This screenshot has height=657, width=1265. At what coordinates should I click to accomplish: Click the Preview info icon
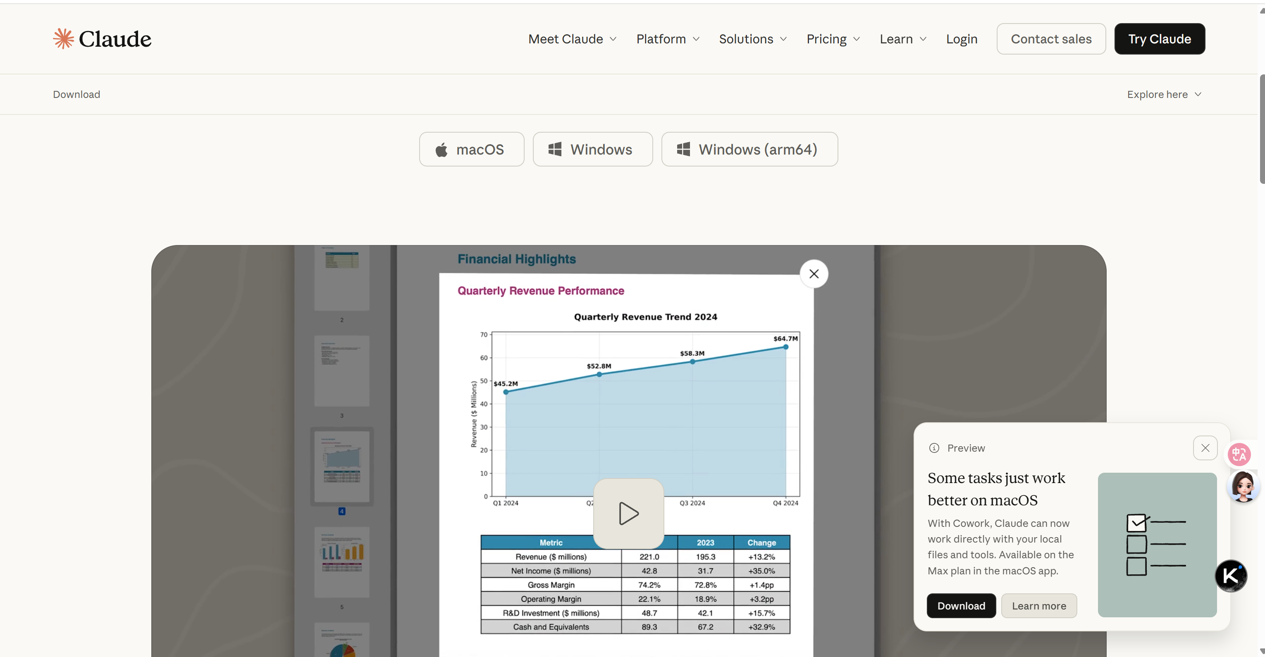(933, 448)
